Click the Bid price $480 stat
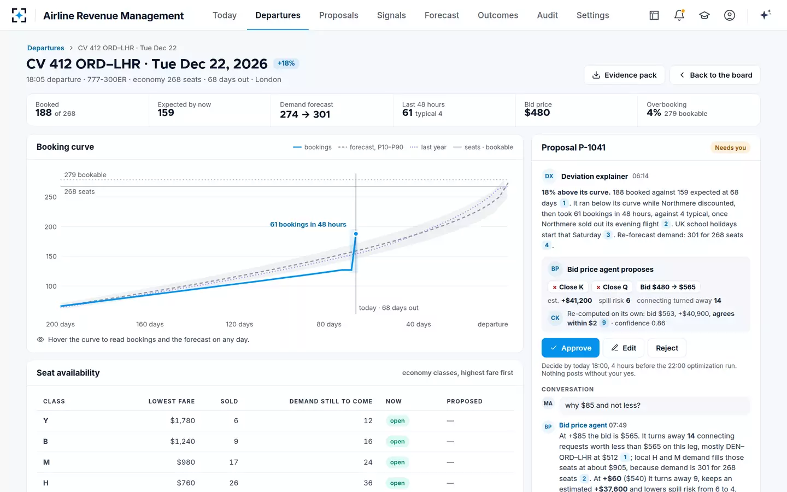 (577, 110)
